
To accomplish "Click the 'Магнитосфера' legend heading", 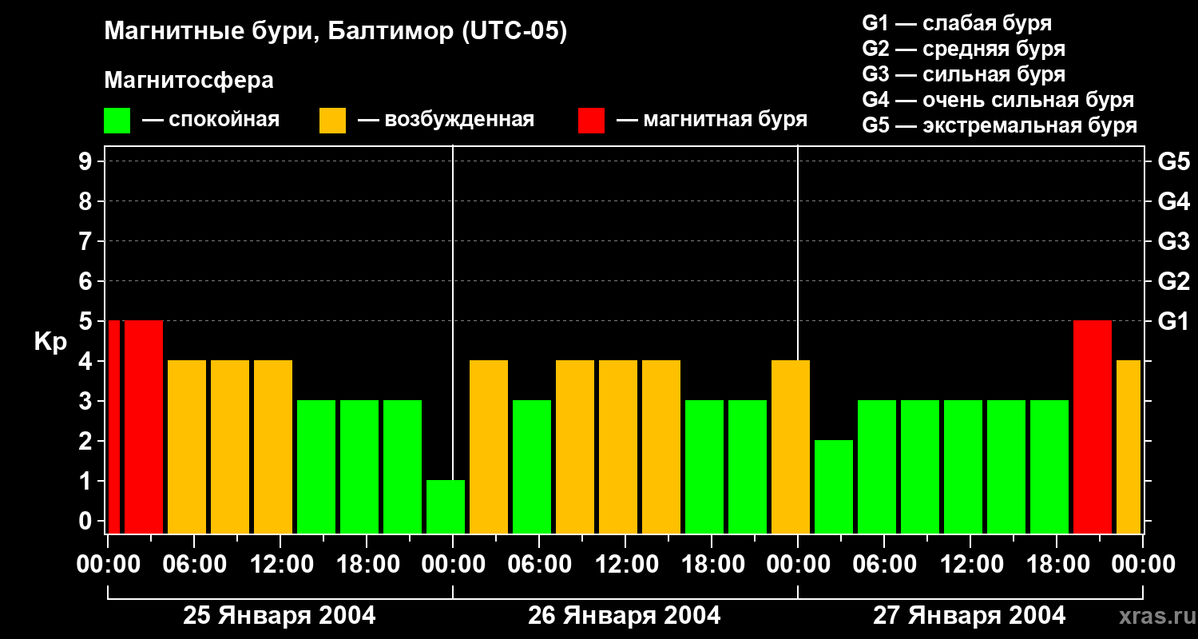I will (x=188, y=81).
